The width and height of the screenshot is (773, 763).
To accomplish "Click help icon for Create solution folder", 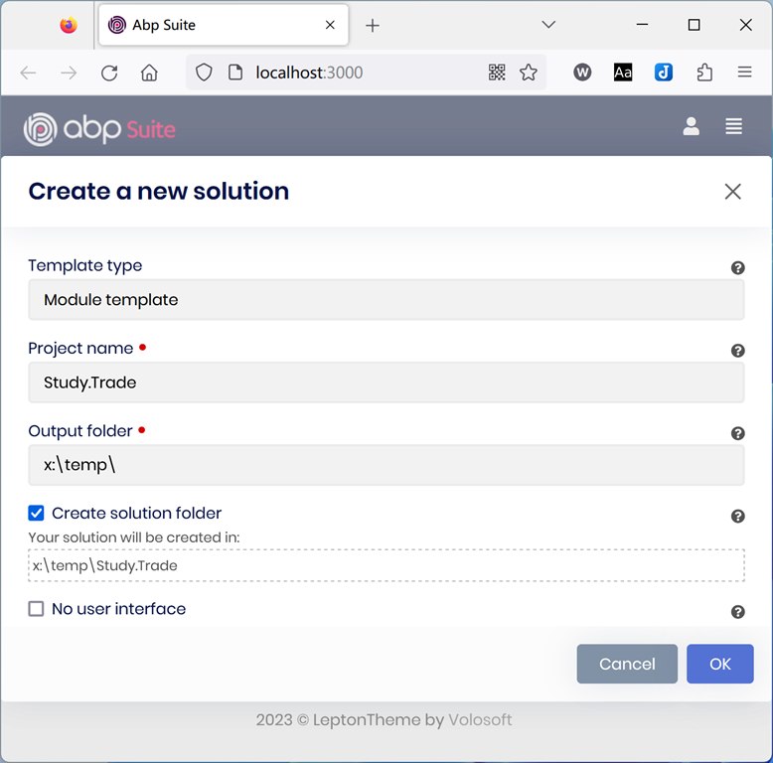I will tap(738, 516).
